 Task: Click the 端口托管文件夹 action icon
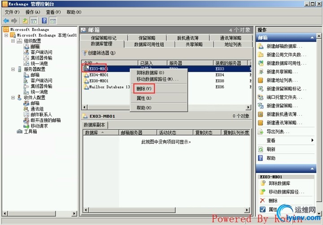pos(261,97)
